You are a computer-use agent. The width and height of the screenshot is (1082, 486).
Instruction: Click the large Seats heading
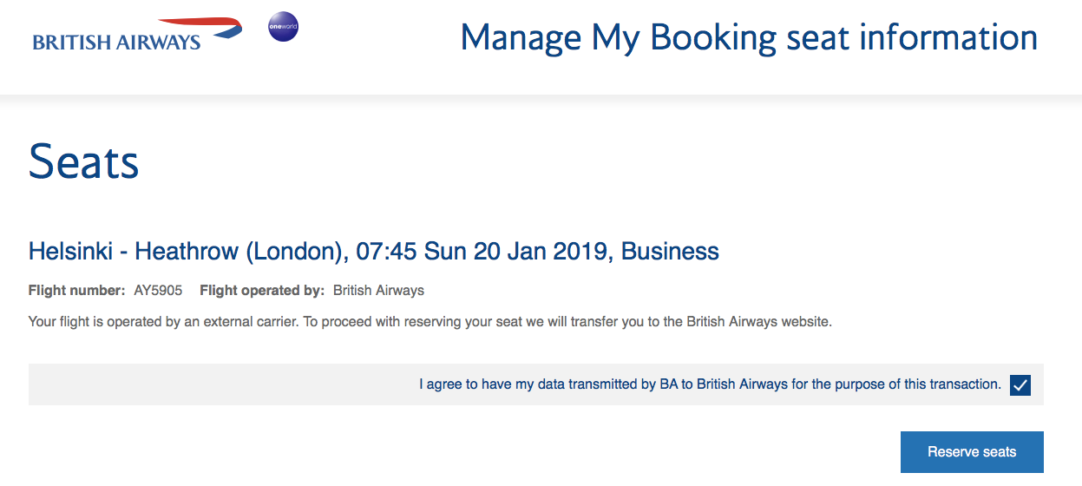click(84, 162)
